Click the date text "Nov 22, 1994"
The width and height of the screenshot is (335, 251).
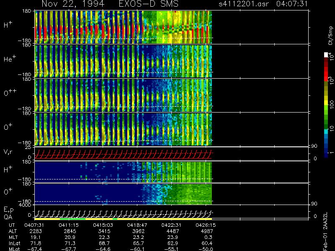73,4
